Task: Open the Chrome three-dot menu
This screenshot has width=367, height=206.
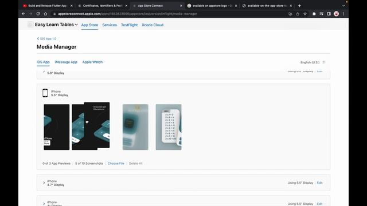Action: 343,14
